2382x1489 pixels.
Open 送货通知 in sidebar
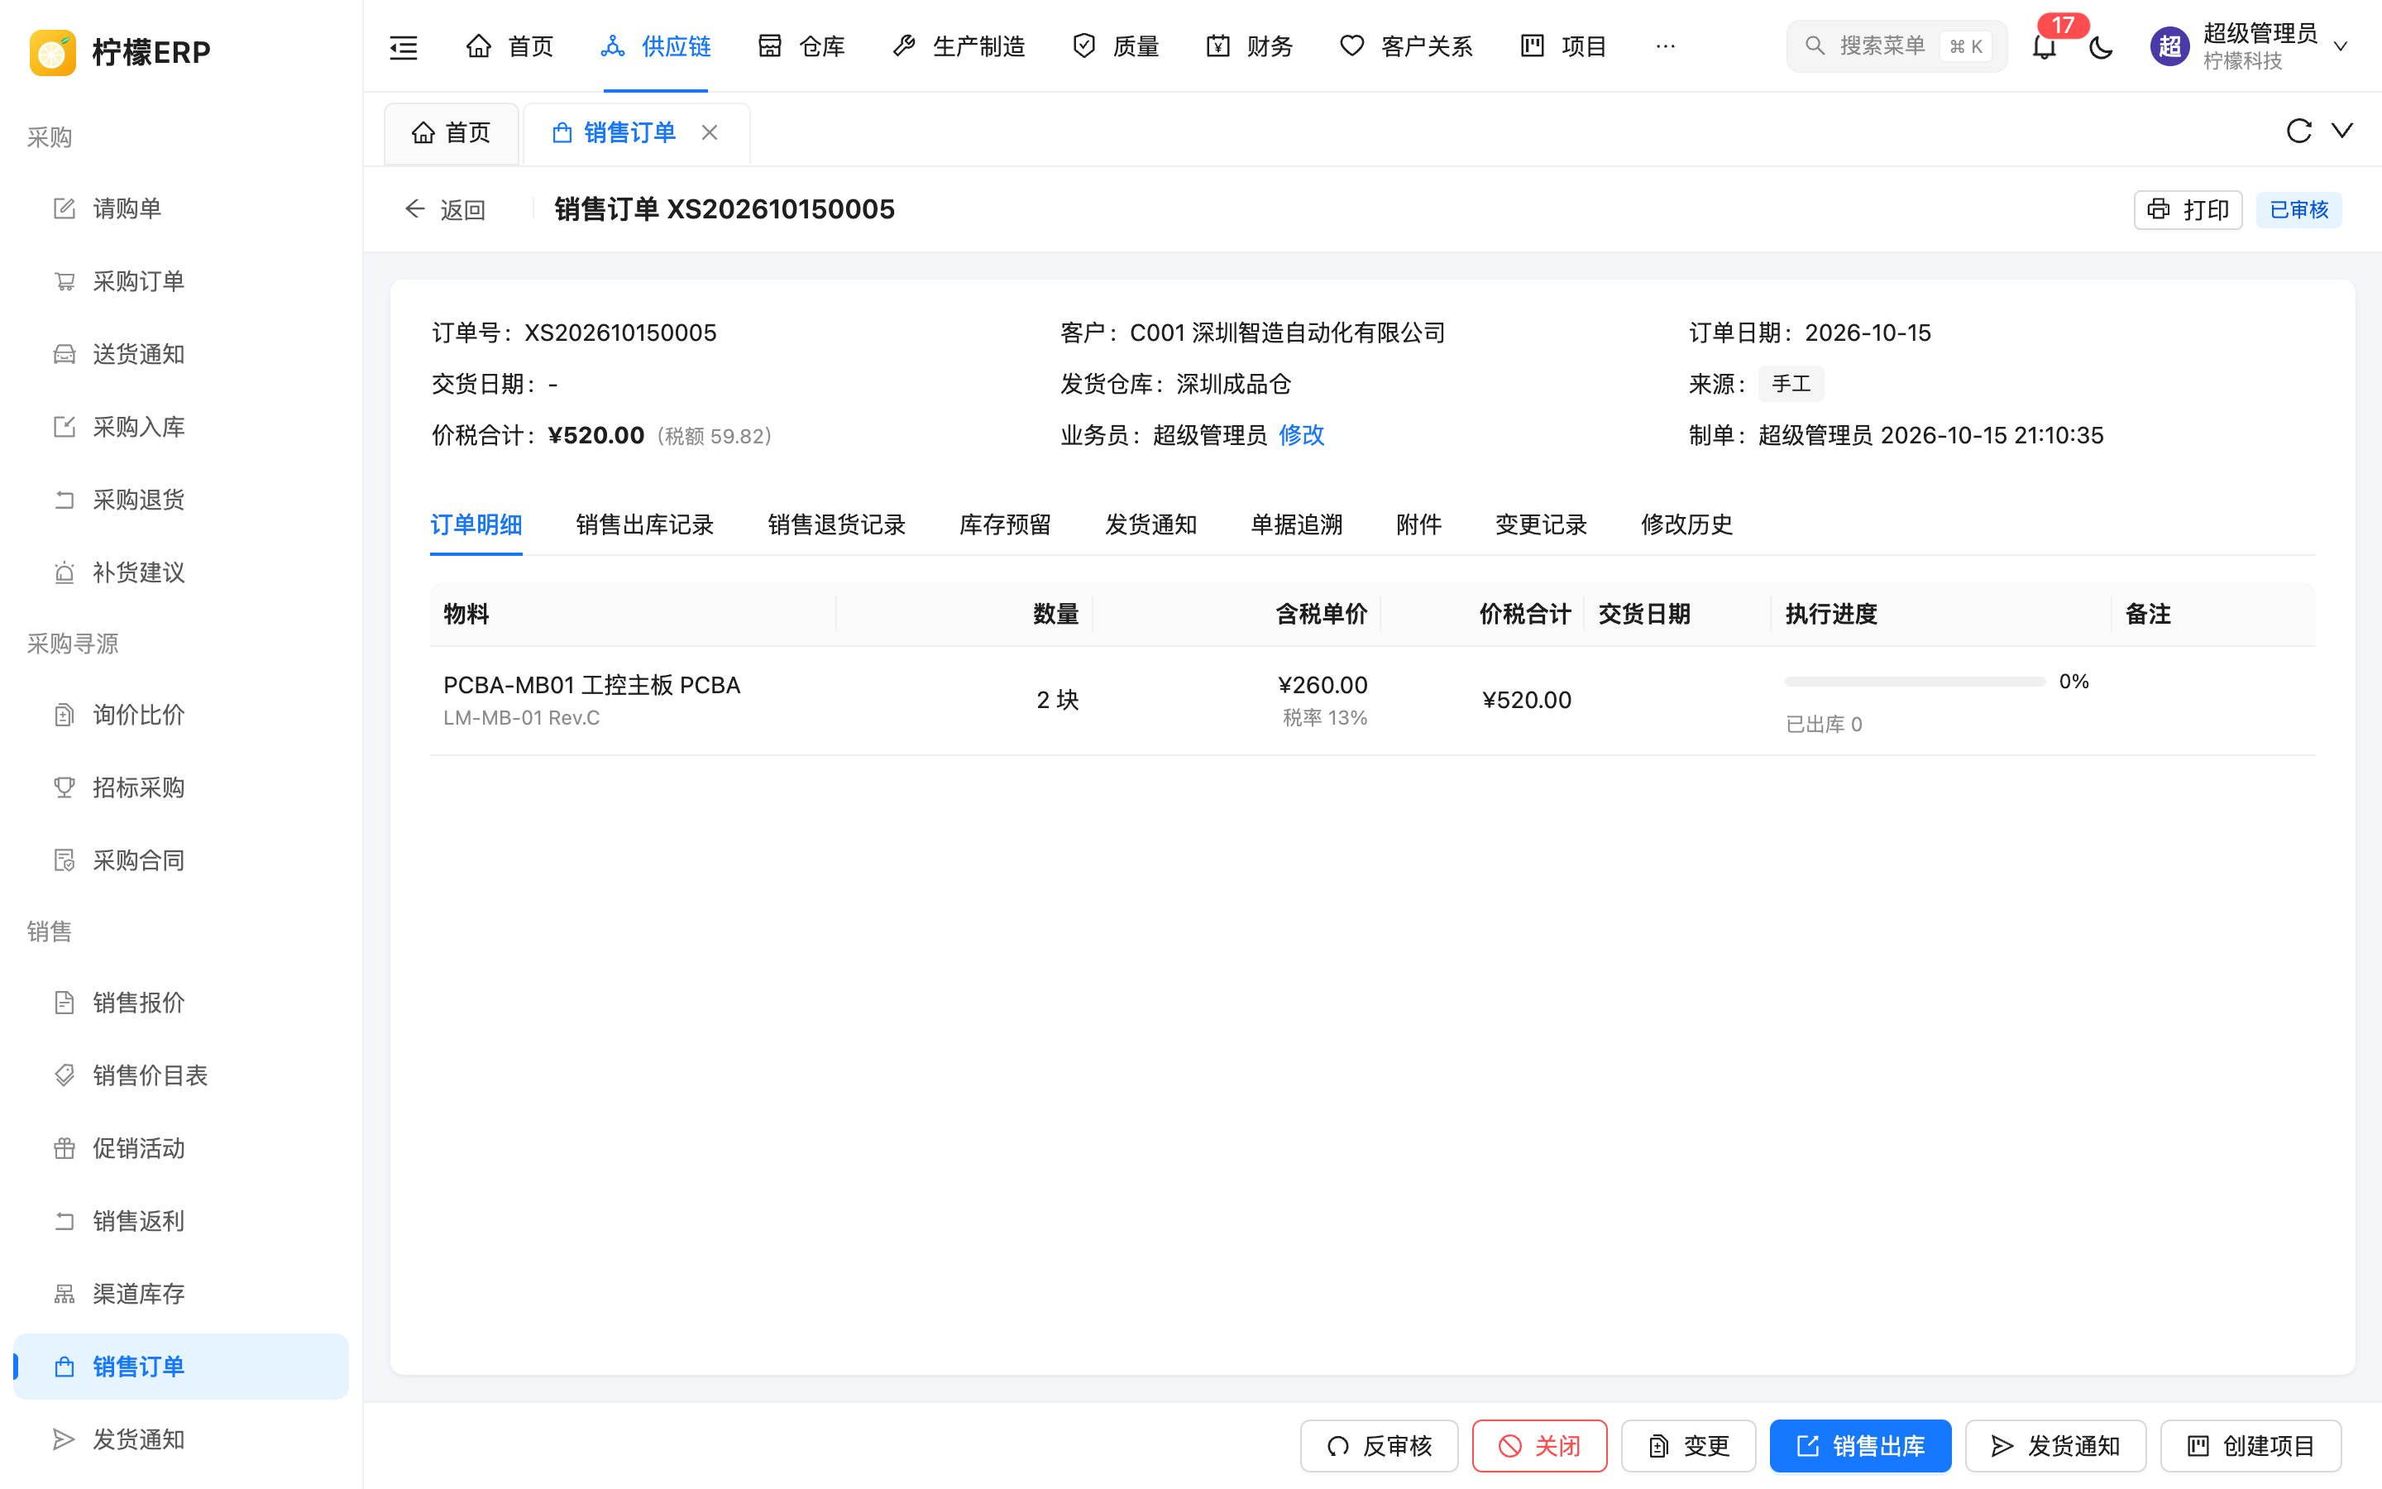pyautogui.click(x=181, y=355)
